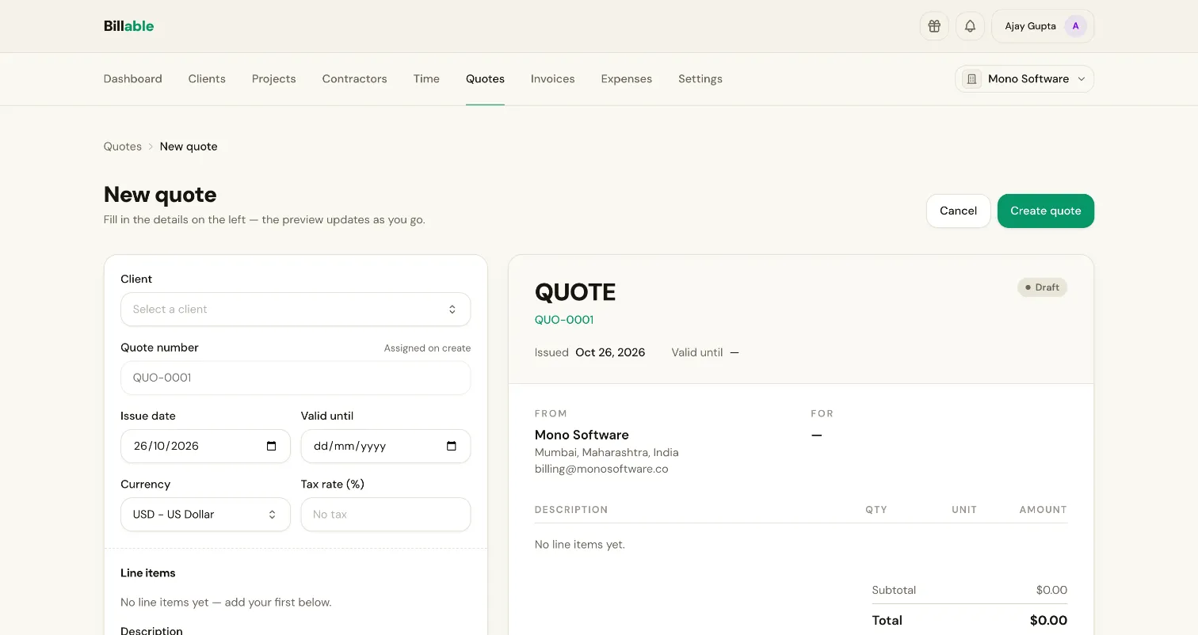Switch to the Clients tab

[207, 79]
